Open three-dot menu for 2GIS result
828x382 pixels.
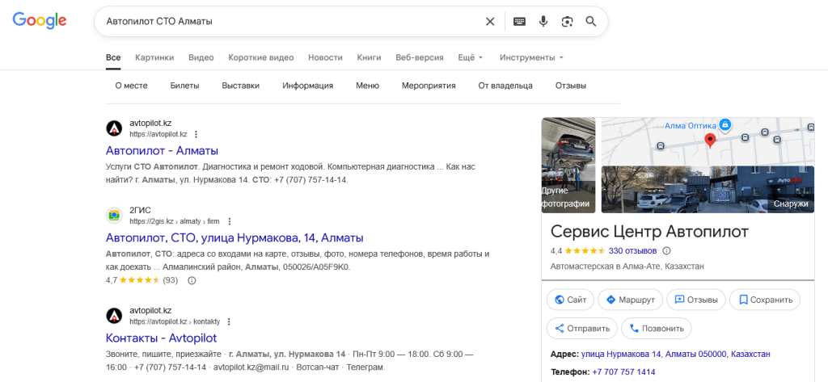(230, 221)
